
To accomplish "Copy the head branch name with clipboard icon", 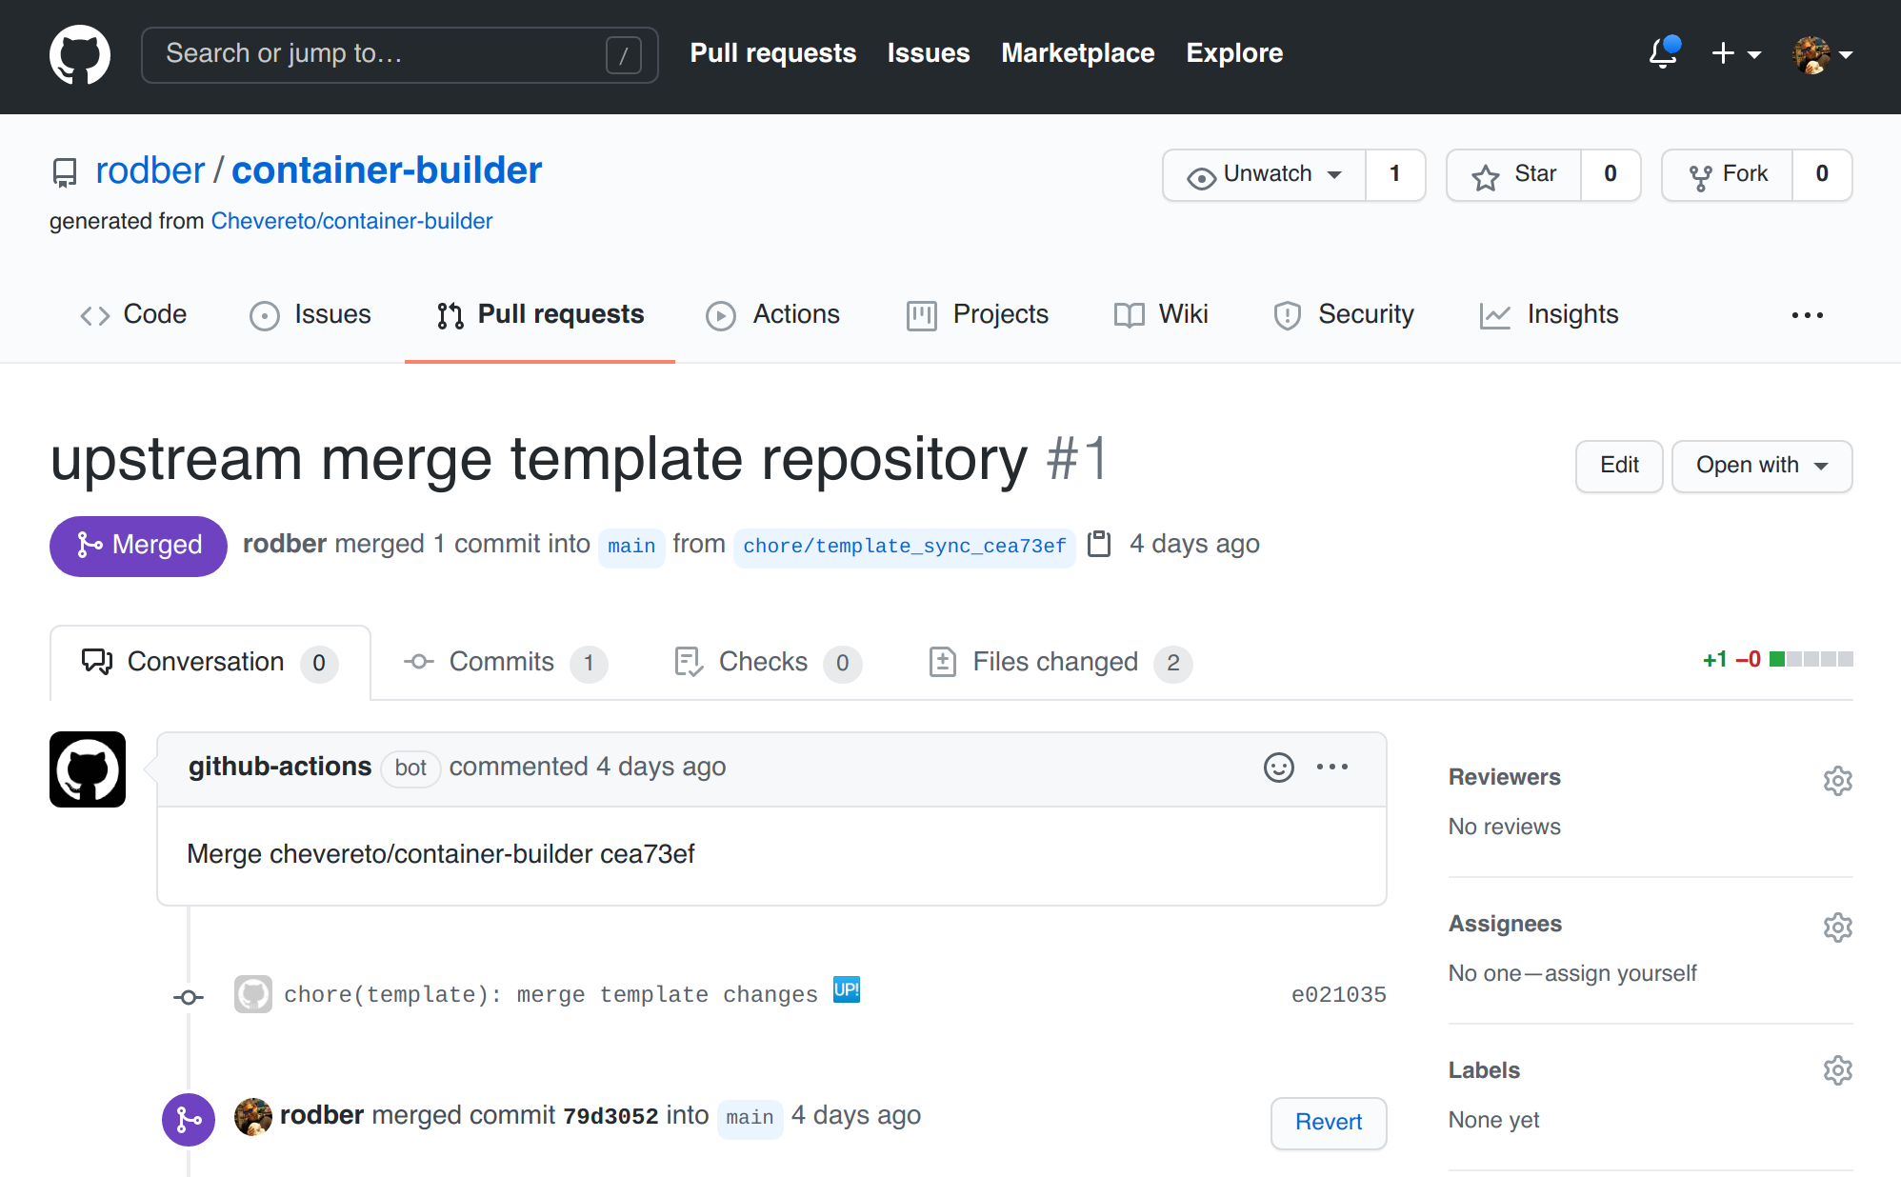I will 1099,544.
